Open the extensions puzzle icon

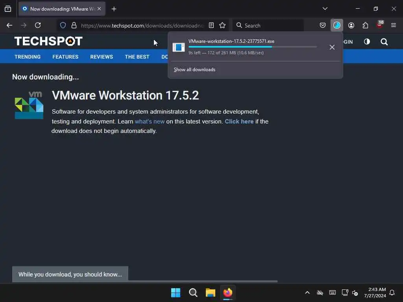[365, 25]
